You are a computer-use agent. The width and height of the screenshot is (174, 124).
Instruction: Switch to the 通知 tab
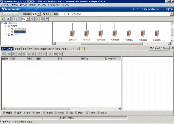tap(36, 49)
